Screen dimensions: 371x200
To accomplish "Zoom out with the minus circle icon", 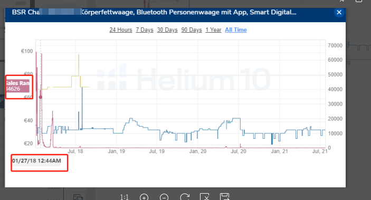I will 164,197.
